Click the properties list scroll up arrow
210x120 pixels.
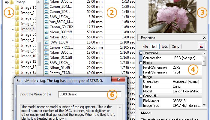204,53
